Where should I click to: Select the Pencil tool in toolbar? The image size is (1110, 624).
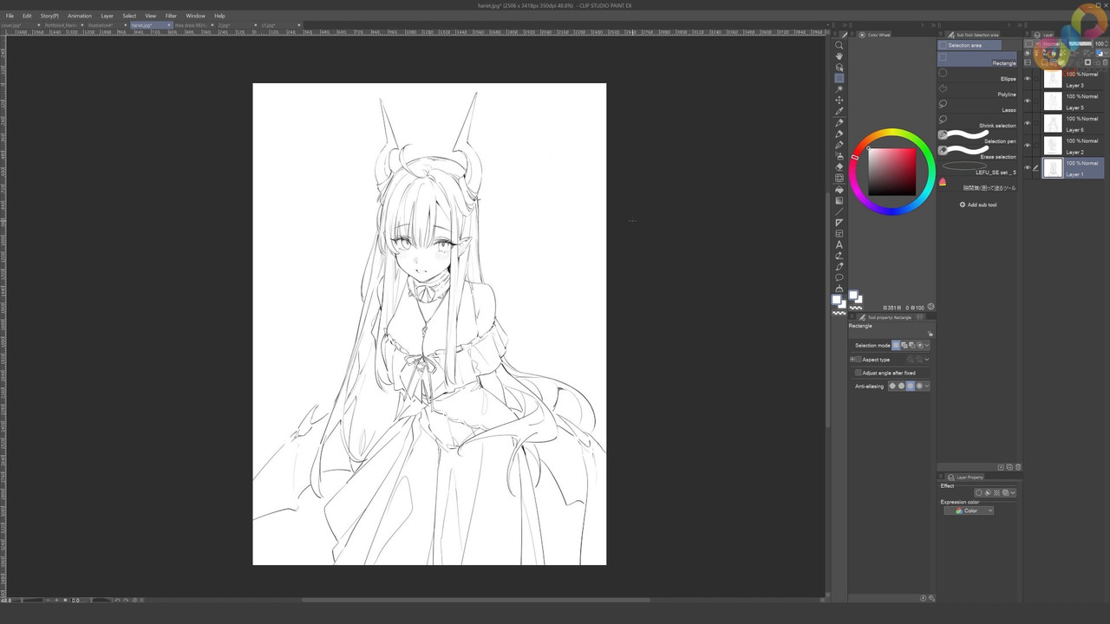click(x=839, y=134)
